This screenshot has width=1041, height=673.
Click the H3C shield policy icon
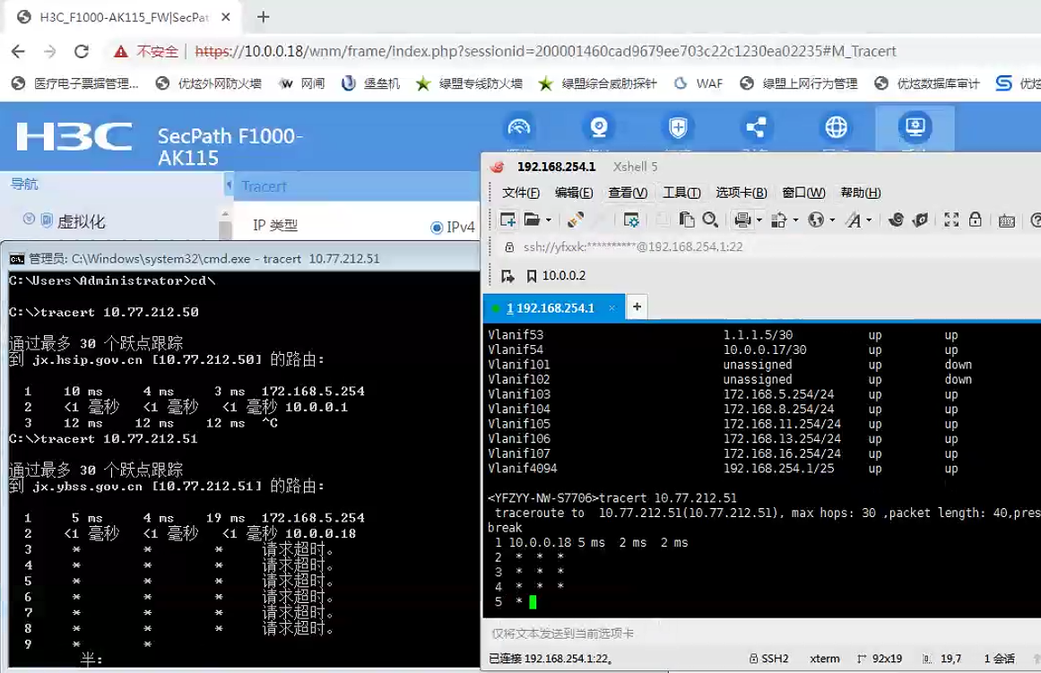[678, 126]
